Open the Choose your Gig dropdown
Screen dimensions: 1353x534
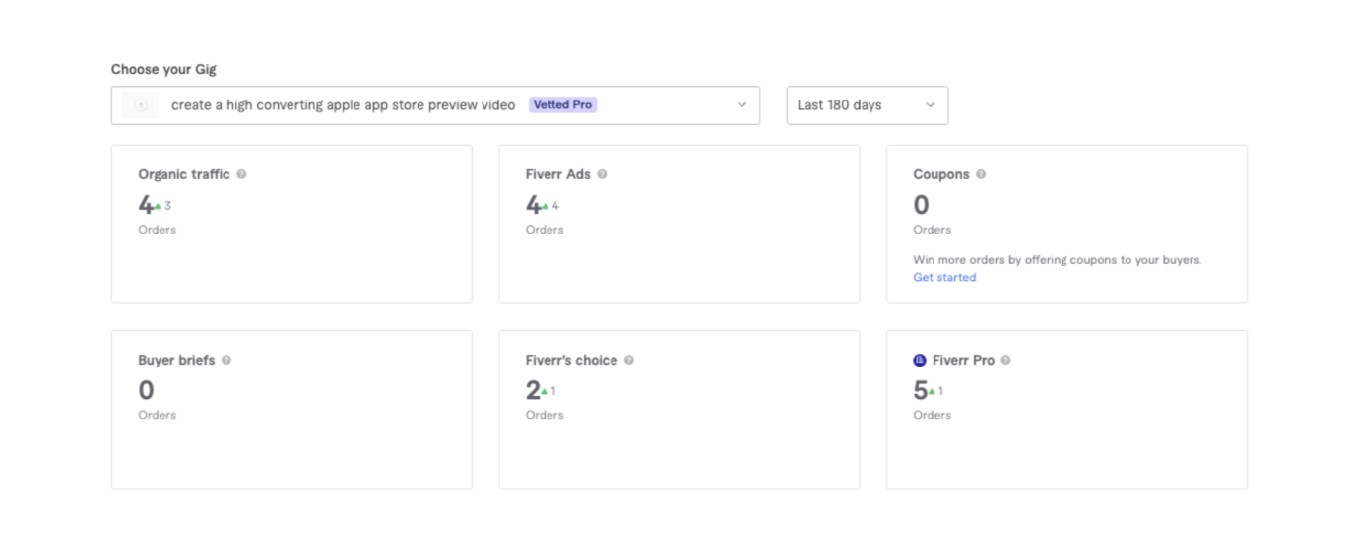click(x=435, y=105)
